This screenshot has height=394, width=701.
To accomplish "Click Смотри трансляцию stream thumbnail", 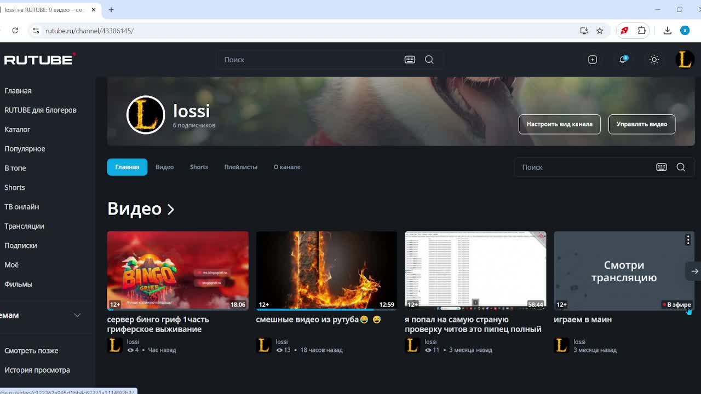I will click(624, 271).
